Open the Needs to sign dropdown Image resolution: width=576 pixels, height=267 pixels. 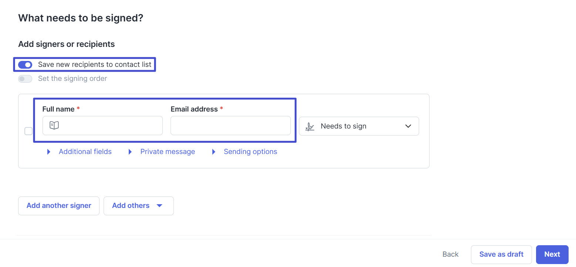pos(359,126)
